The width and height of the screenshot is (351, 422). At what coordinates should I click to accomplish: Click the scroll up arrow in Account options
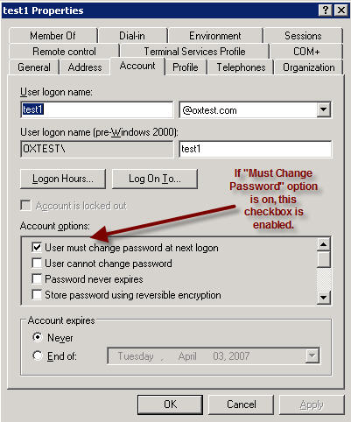click(324, 244)
